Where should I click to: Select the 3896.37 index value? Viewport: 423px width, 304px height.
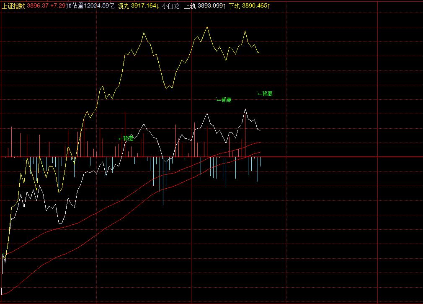pyautogui.click(x=38, y=6)
